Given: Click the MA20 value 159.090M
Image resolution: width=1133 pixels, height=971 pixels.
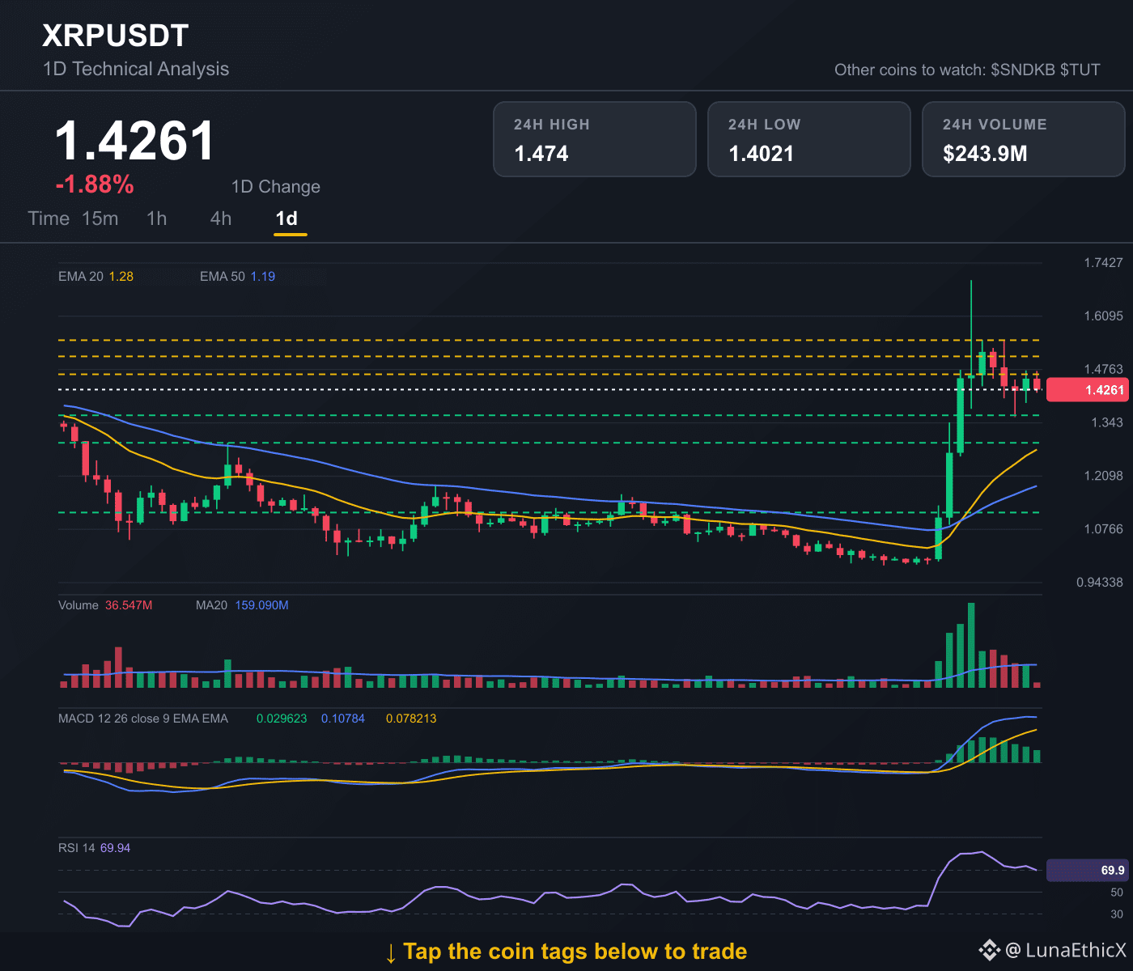Looking at the screenshot, I should [x=261, y=605].
